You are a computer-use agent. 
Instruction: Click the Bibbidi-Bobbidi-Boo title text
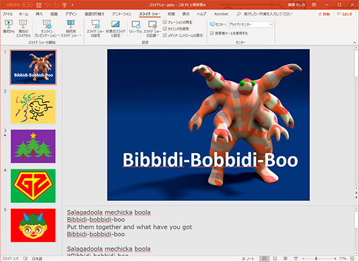click(x=210, y=160)
